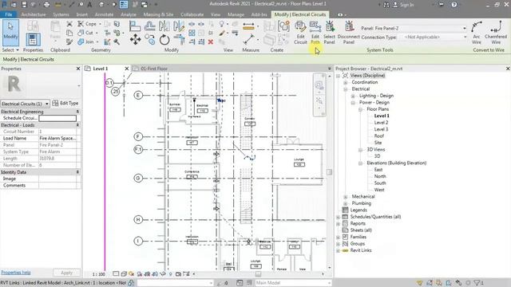Open Level 2 floor plan in browser
Image resolution: width=511 pixels, height=287 pixels.
381,123
